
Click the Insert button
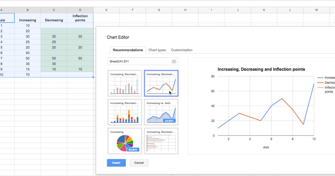pos(116,163)
